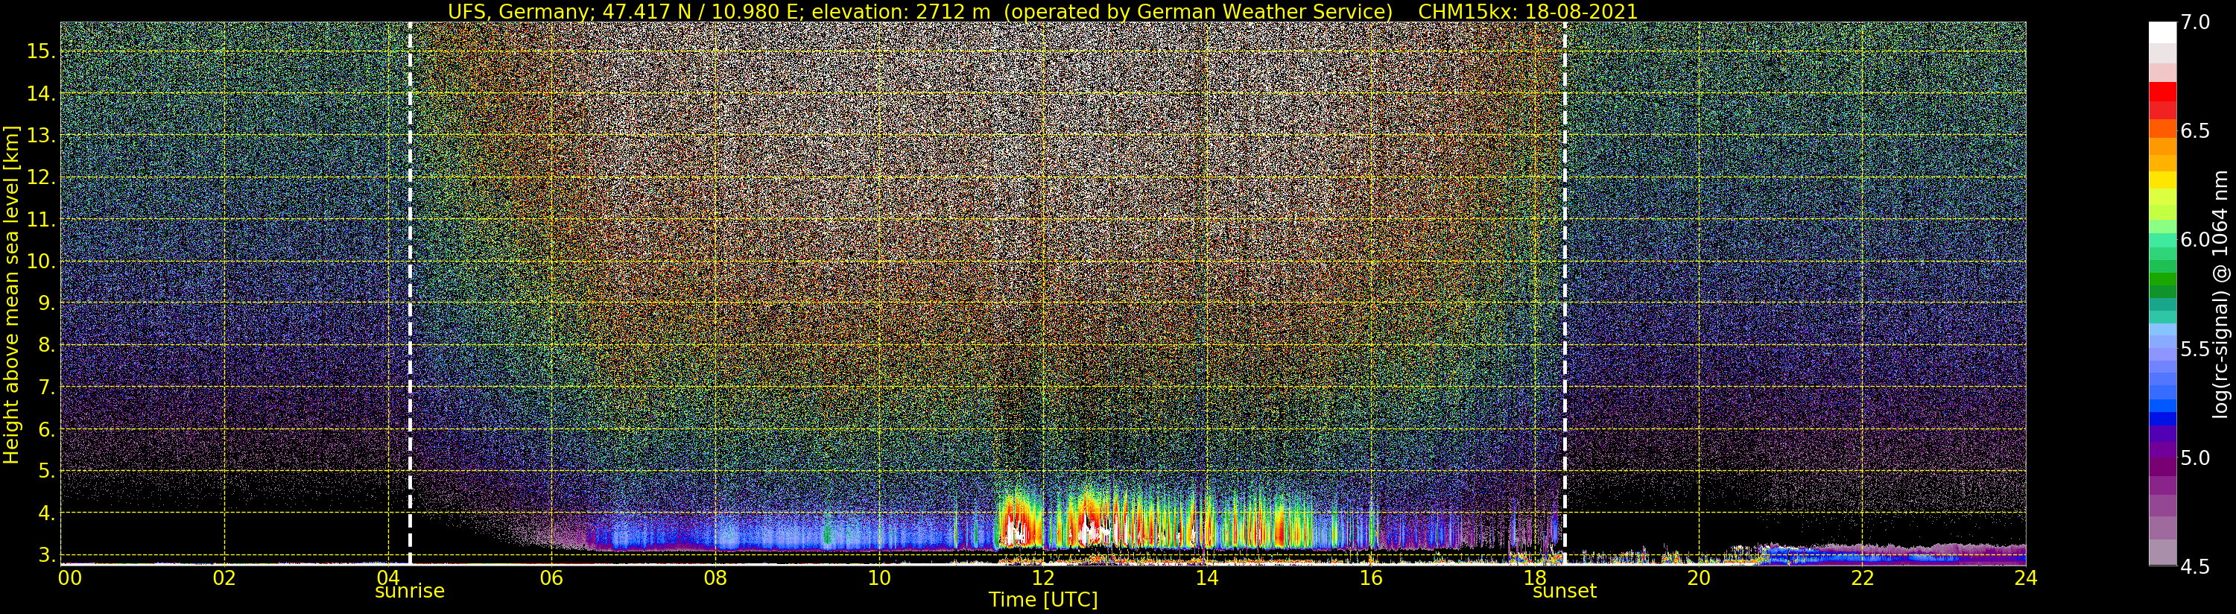Click the time axis tick "18"
This screenshot has height=614, width=2236.
(1535, 577)
